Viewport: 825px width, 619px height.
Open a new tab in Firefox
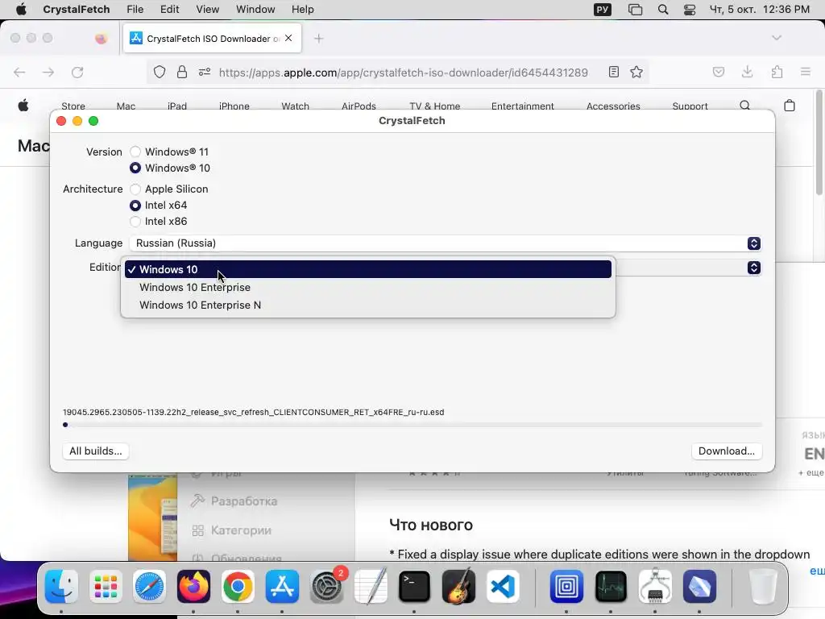click(x=319, y=39)
